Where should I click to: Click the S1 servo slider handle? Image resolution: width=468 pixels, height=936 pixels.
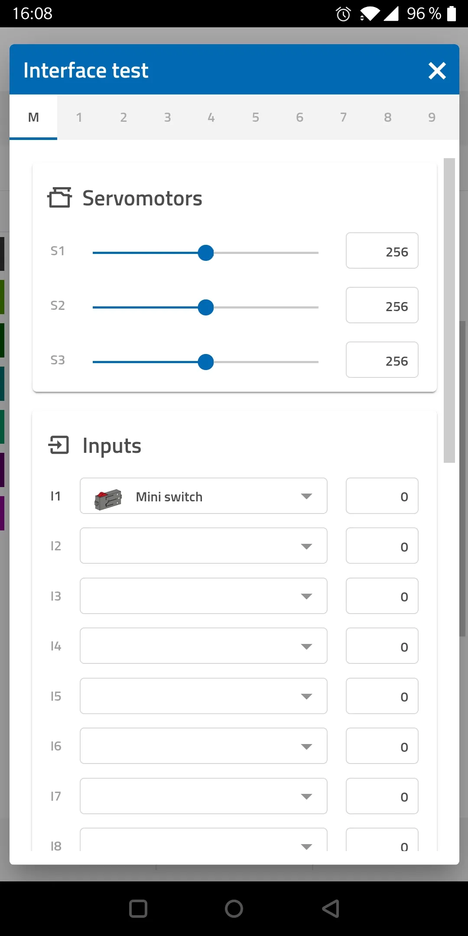click(x=206, y=253)
